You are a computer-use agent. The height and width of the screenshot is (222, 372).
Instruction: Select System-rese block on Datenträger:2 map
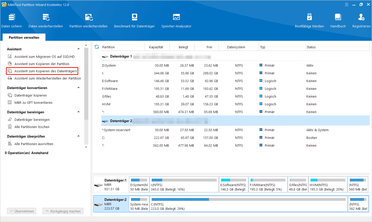click(x=139, y=204)
